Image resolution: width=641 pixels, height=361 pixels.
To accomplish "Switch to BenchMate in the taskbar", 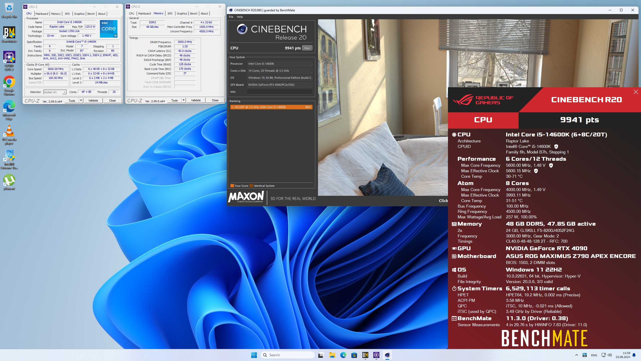I will (365, 355).
